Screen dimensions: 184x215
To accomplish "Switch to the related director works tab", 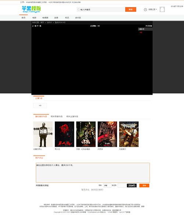I will (x=57, y=117).
